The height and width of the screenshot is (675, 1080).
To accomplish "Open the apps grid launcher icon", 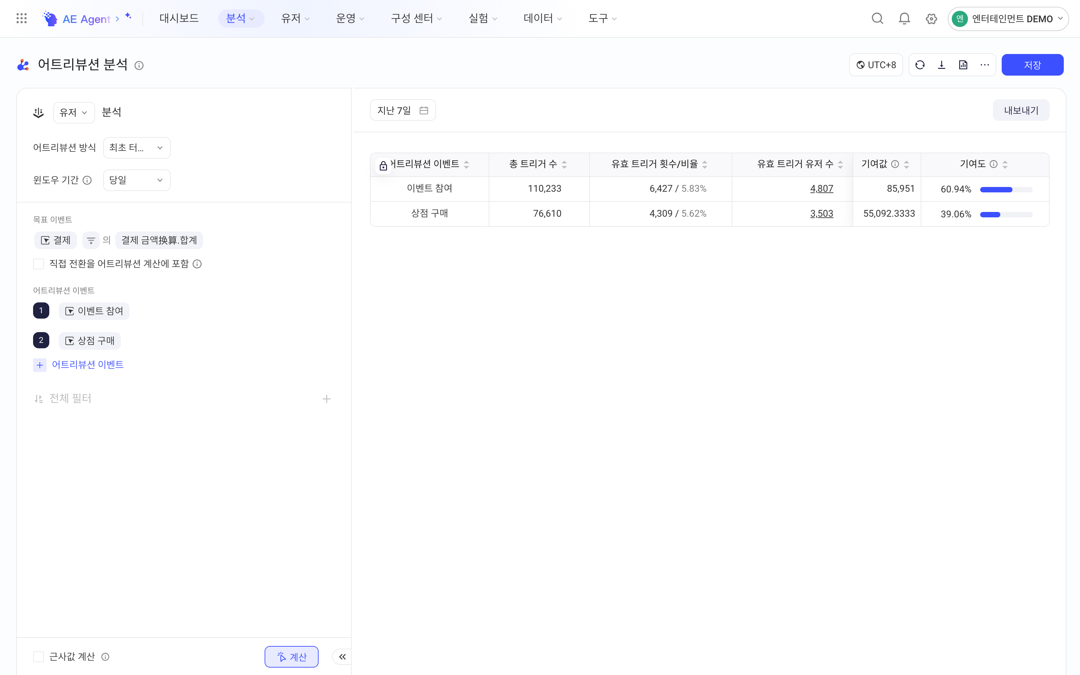I will coord(21,18).
